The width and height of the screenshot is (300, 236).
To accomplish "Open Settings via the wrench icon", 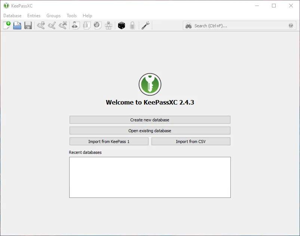I will pos(146,25).
